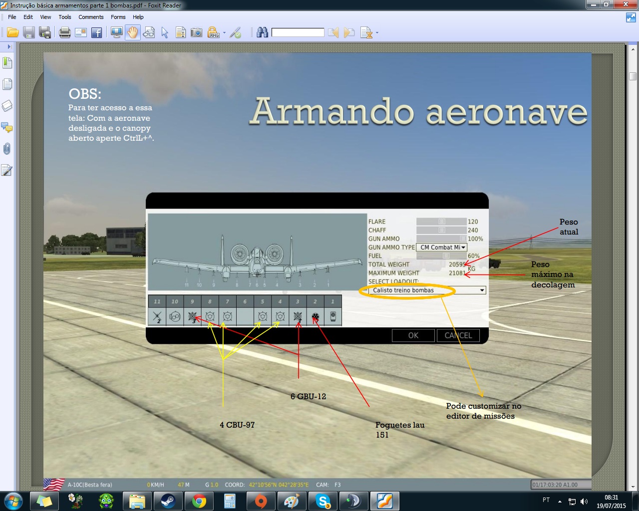The width and height of the screenshot is (639, 511).
Task: Select the Snapshot camera tool
Action: coord(197,33)
